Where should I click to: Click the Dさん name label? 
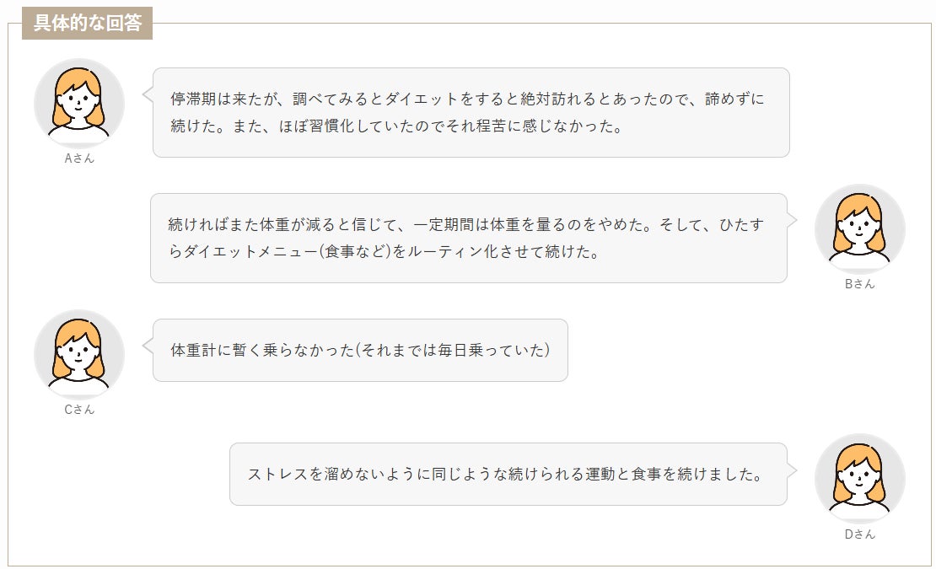pyautogui.click(x=859, y=534)
